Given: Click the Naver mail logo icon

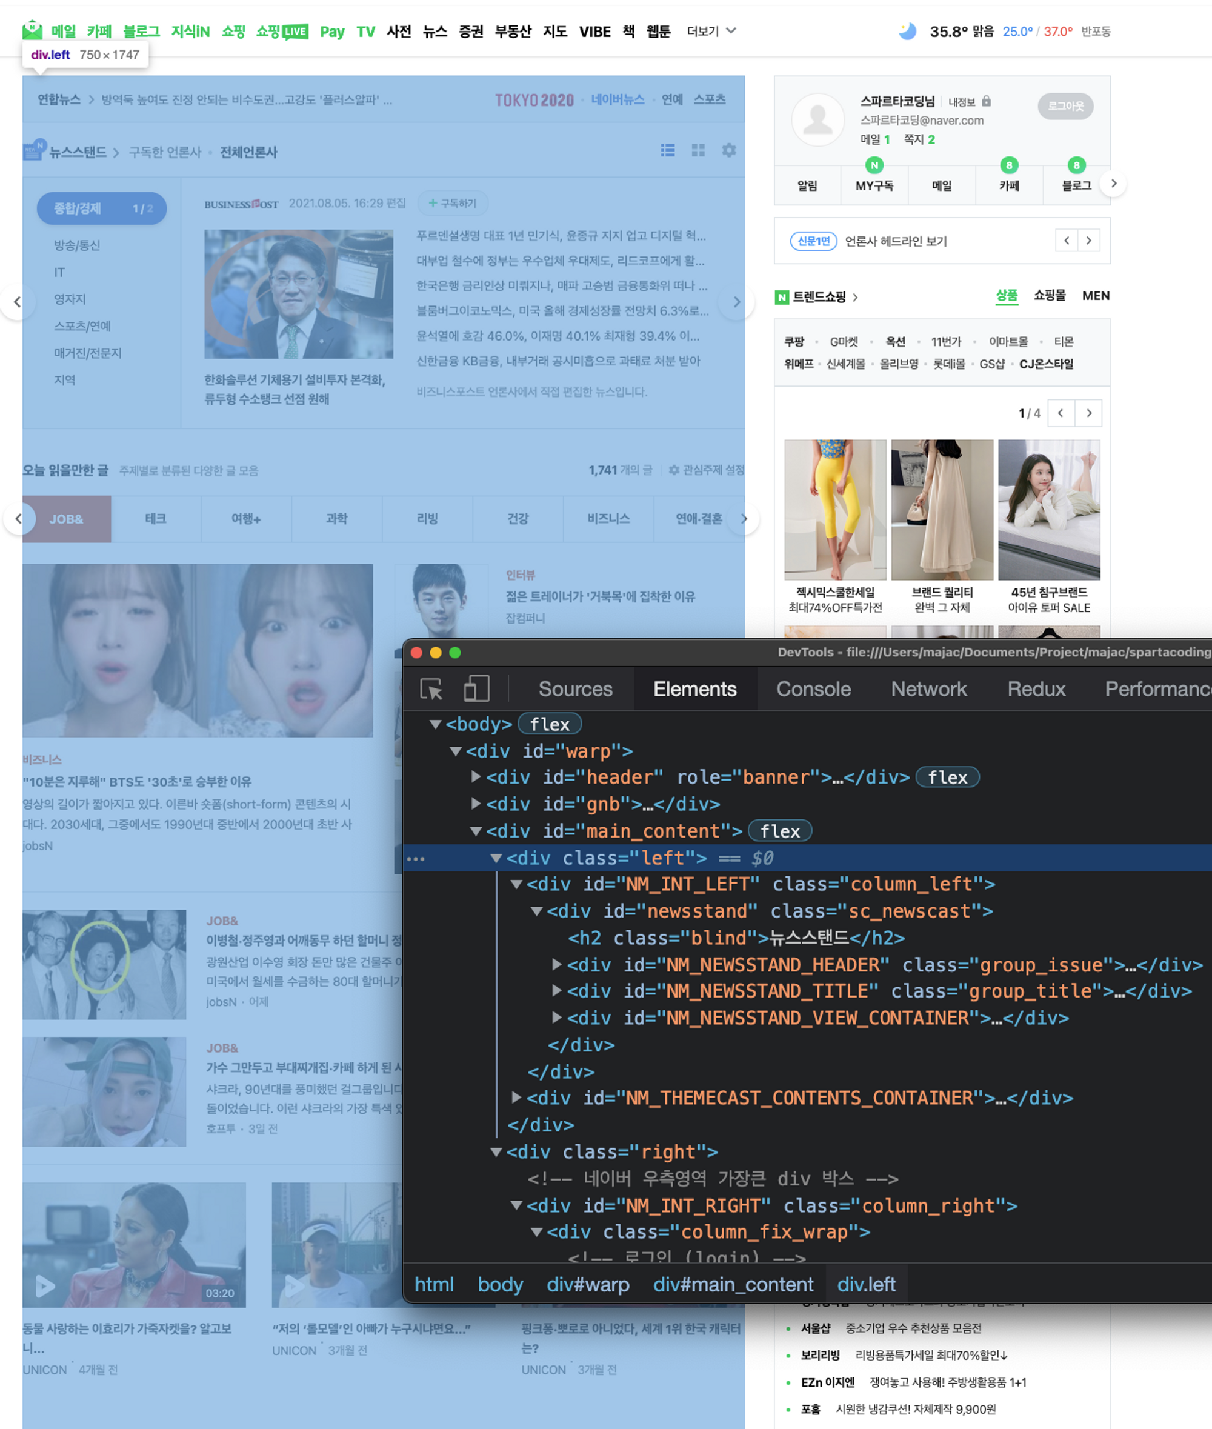Looking at the screenshot, I should click(32, 31).
